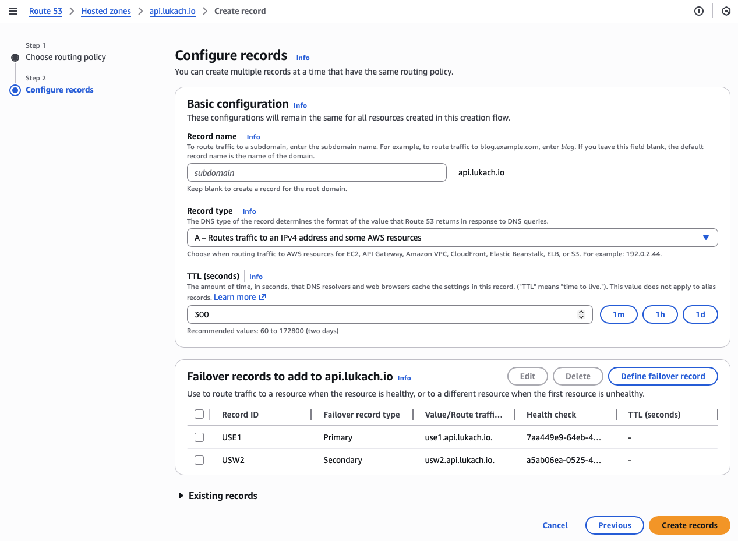Go to Hosted zones breadcrumb
Viewport: 738px width, 541px height.
tap(106, 11)
